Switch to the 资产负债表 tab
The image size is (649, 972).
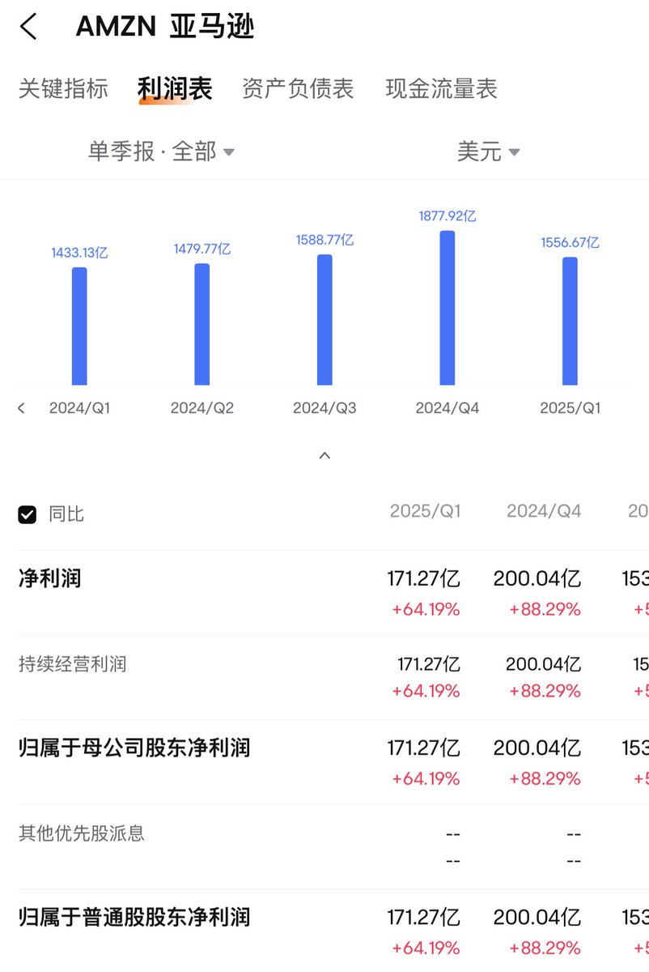[x=298, y=88]
